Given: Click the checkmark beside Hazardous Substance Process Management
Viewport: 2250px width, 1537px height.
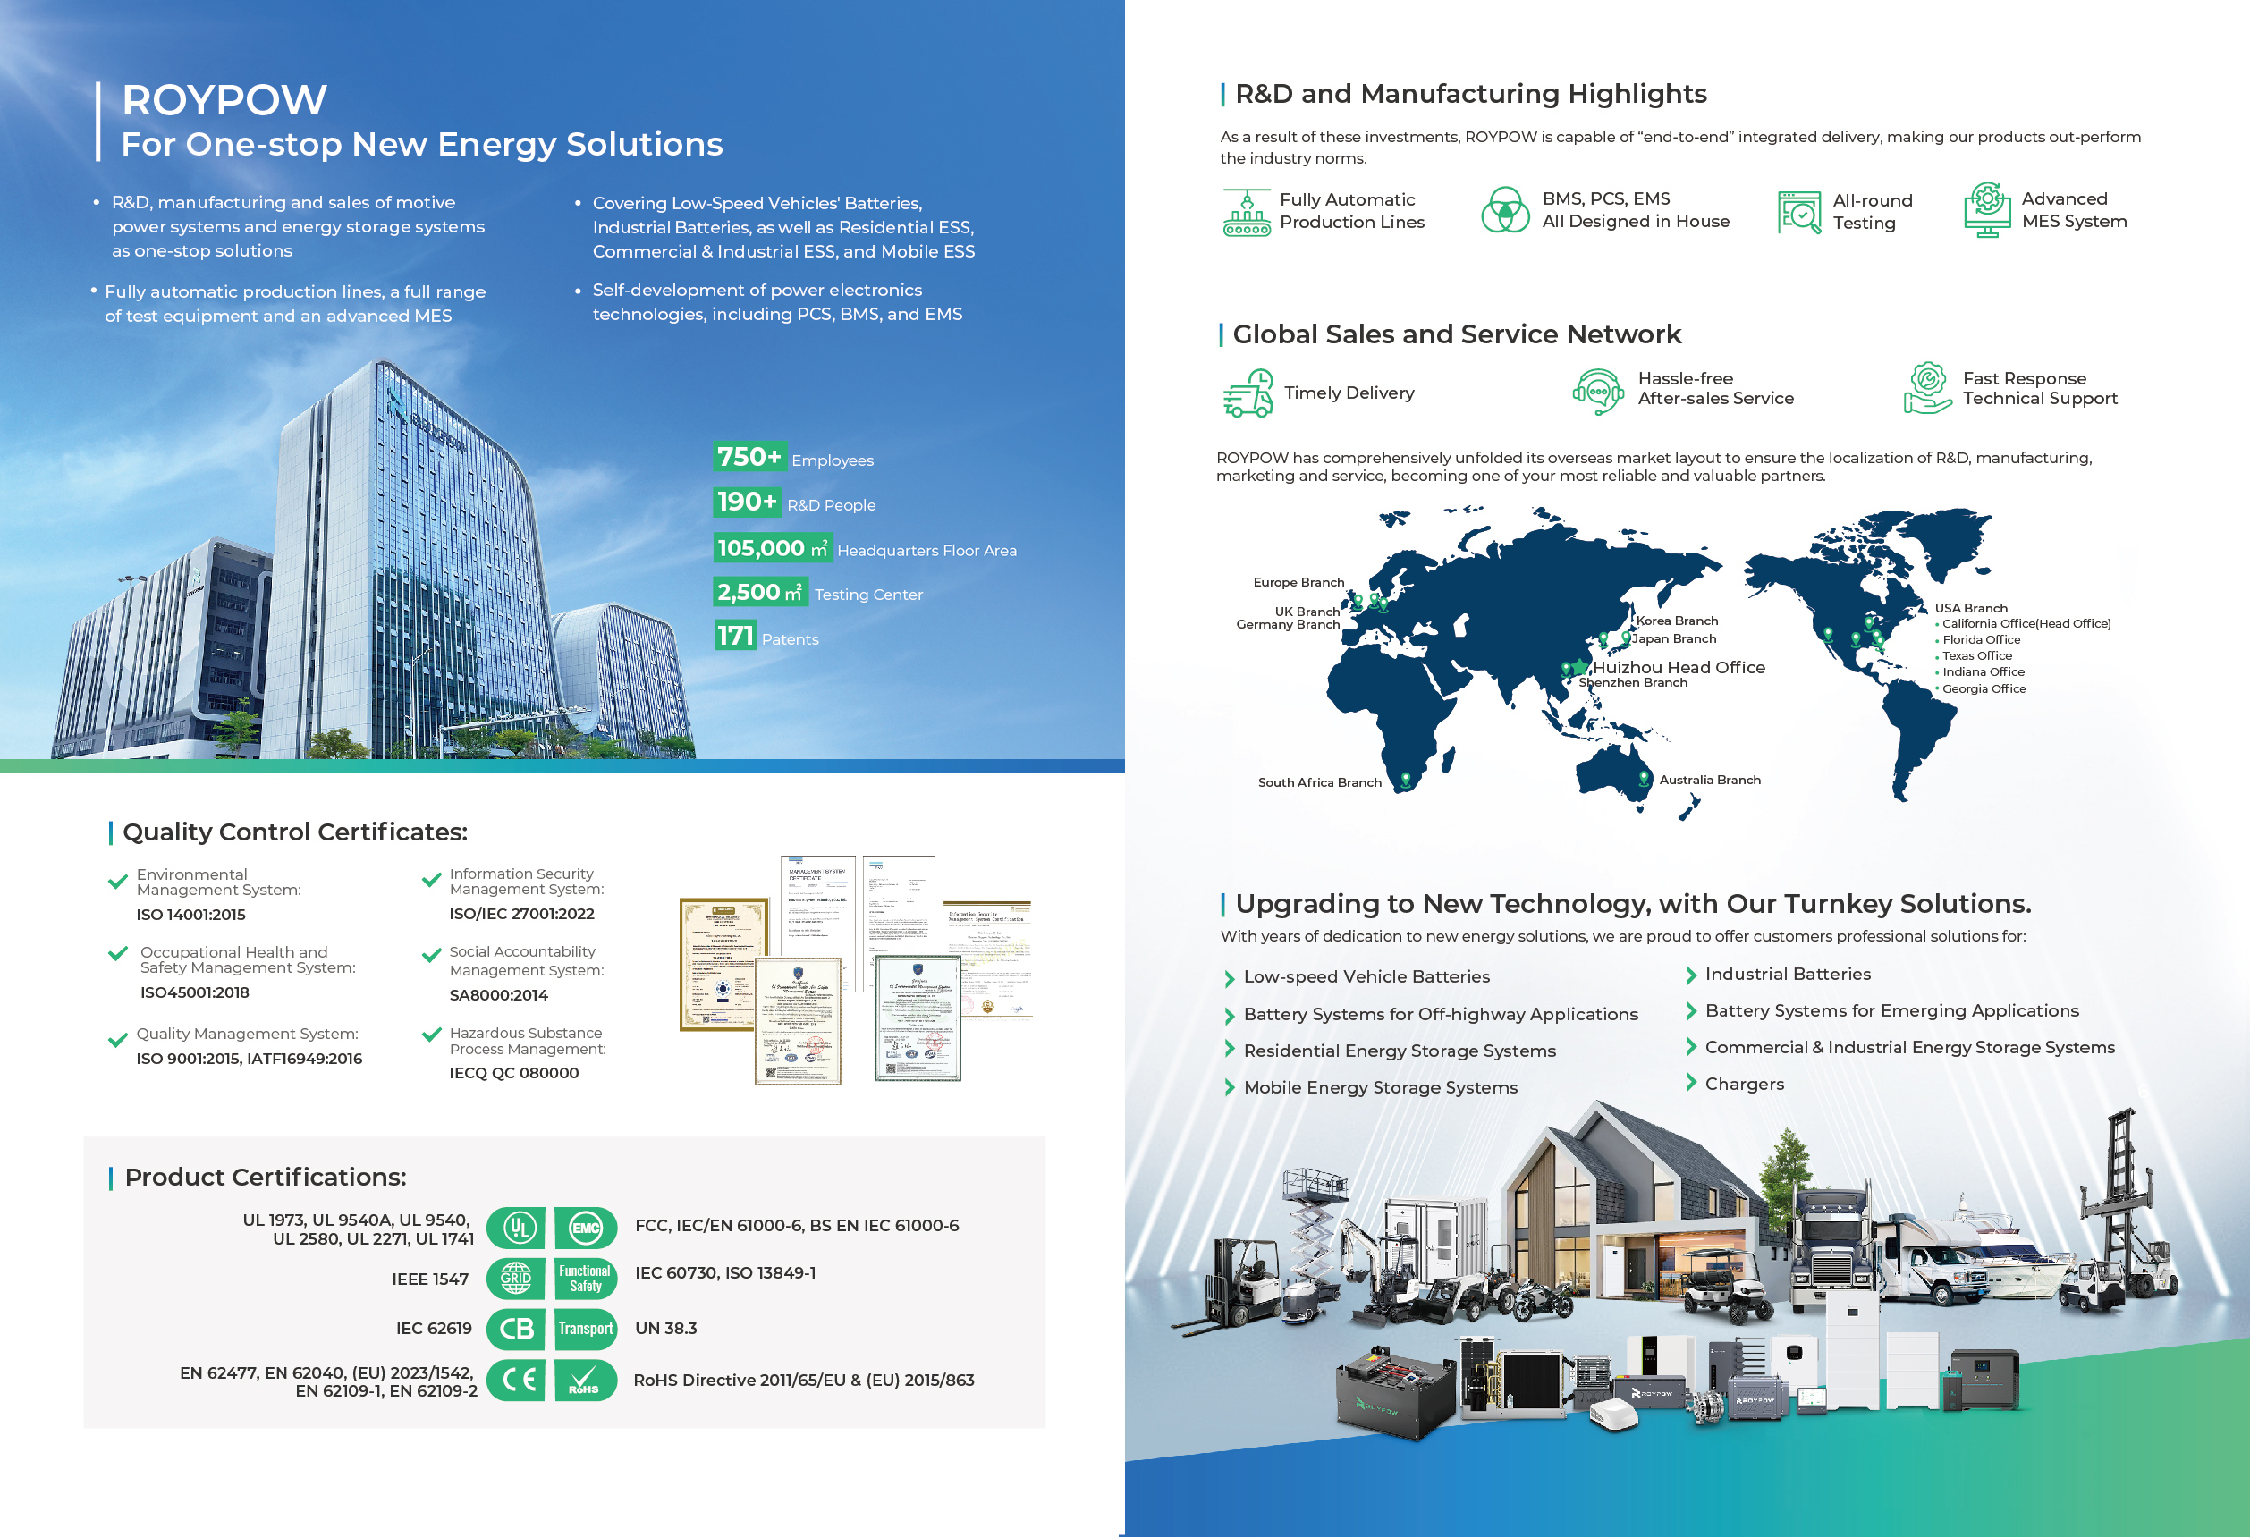Looking at the screenshot, I should tap(432, 1035).
